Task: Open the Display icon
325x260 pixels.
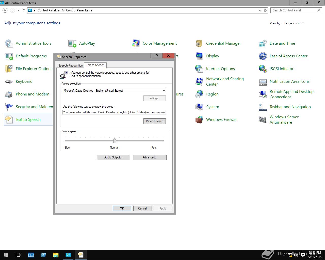Action: 199,56
